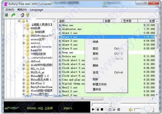This screenshot has height=114, width=162.
Task: Sort by the 长度 column header
Action: point(147,21)
